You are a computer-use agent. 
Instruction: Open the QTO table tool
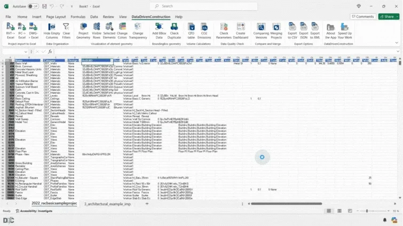click(x=191, y=31)
